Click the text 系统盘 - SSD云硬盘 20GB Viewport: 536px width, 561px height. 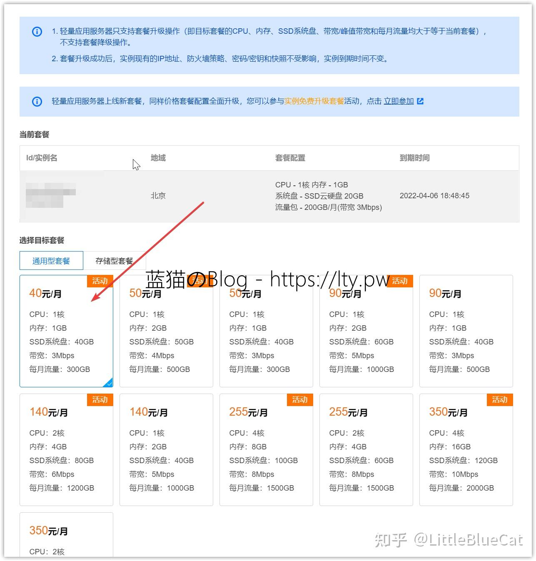[319, 196]
